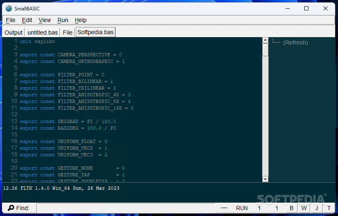Viewport: 338px width, 216px height.
Task: Open the Edit menu
Action: (27, 20)
